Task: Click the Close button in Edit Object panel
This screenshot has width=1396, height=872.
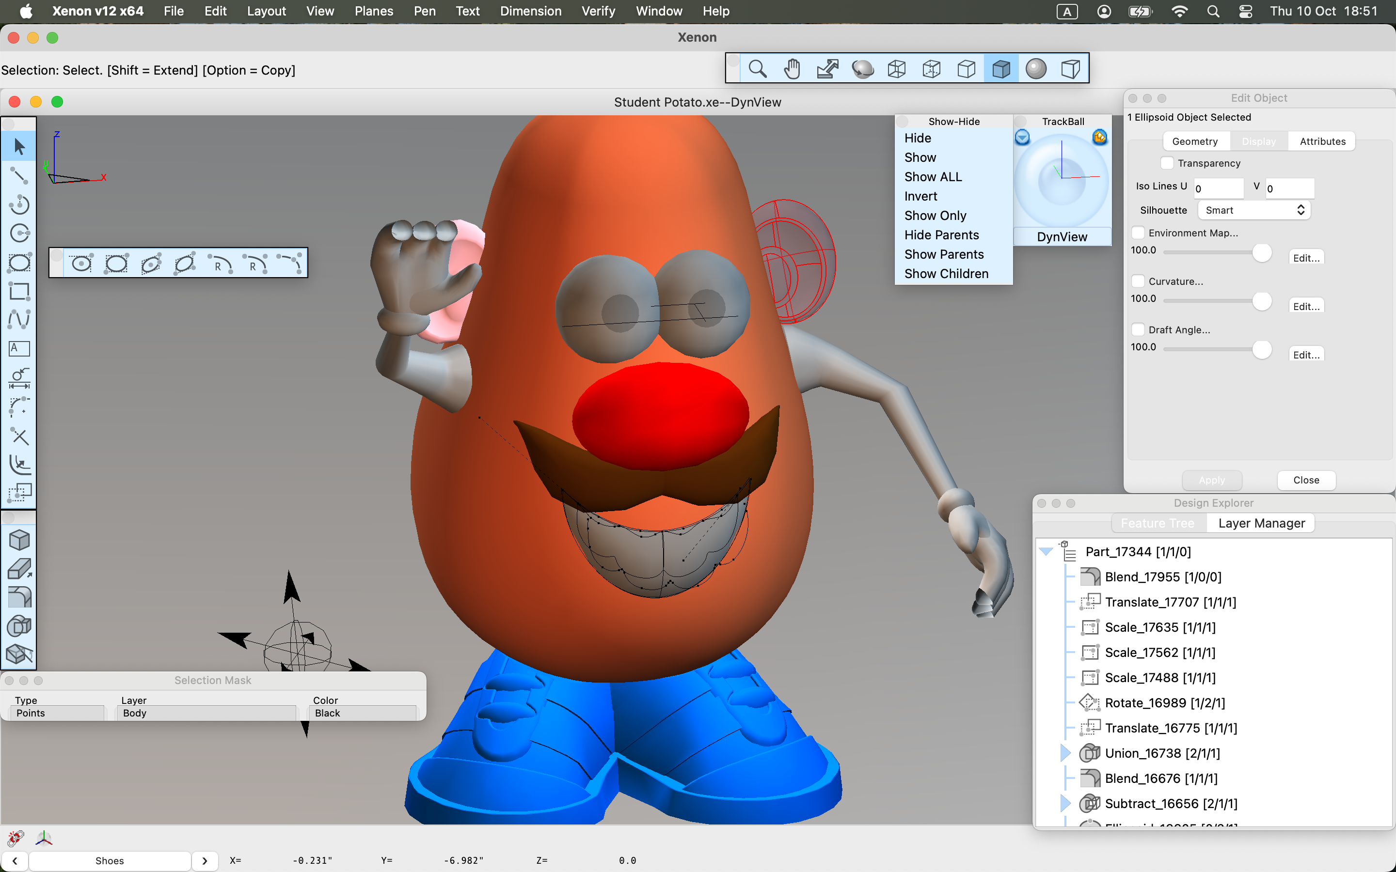Action: [1306, 479]
